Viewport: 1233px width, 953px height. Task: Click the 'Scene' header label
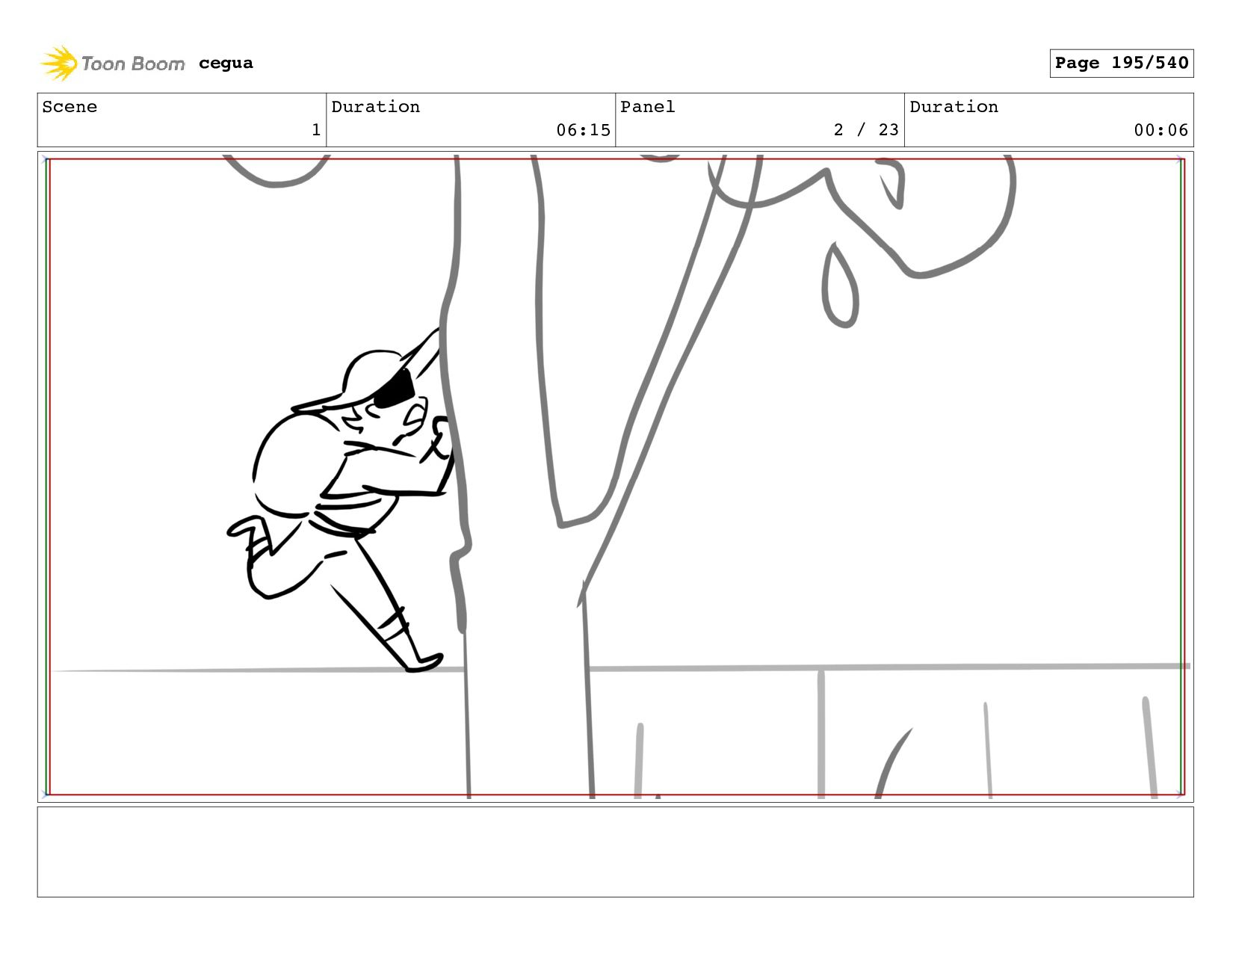[69, 107]
